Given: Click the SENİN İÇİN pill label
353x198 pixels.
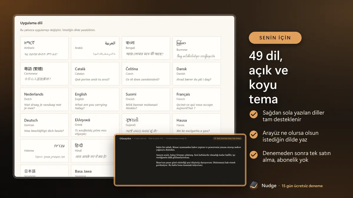Looking at the screenshot, I should (x=275, y=38).
